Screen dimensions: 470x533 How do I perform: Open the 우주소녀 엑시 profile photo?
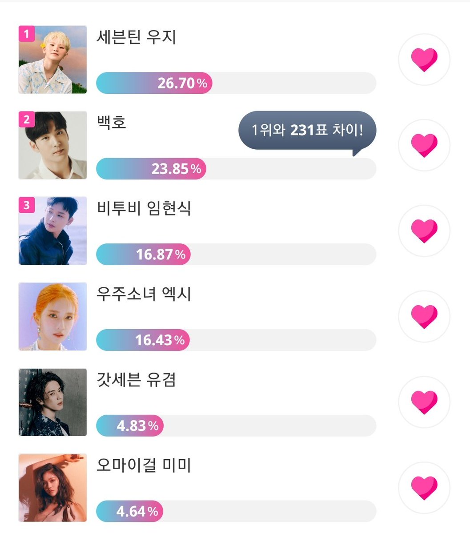52,317
